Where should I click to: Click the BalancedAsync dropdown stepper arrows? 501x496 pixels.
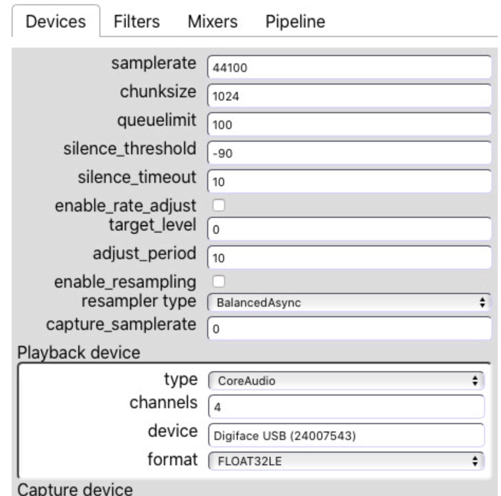(483, 302)
